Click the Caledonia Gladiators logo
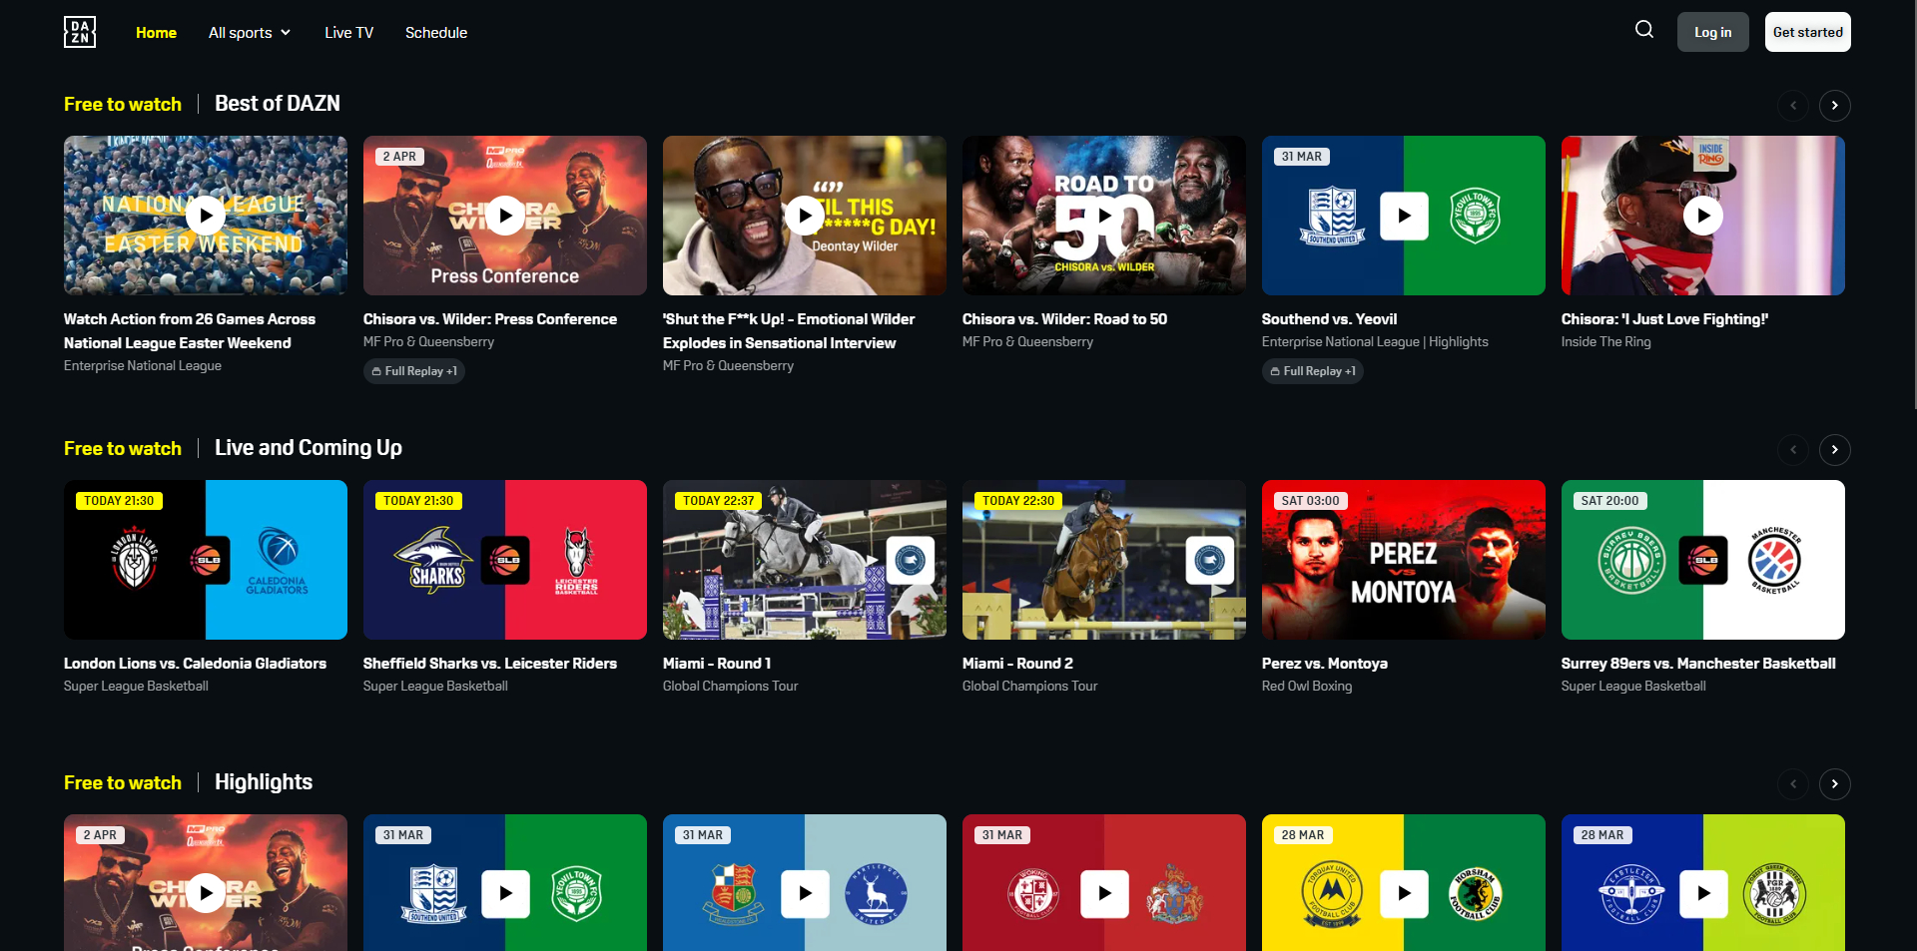Screen dimensions: 1917x951 [278, 561]
